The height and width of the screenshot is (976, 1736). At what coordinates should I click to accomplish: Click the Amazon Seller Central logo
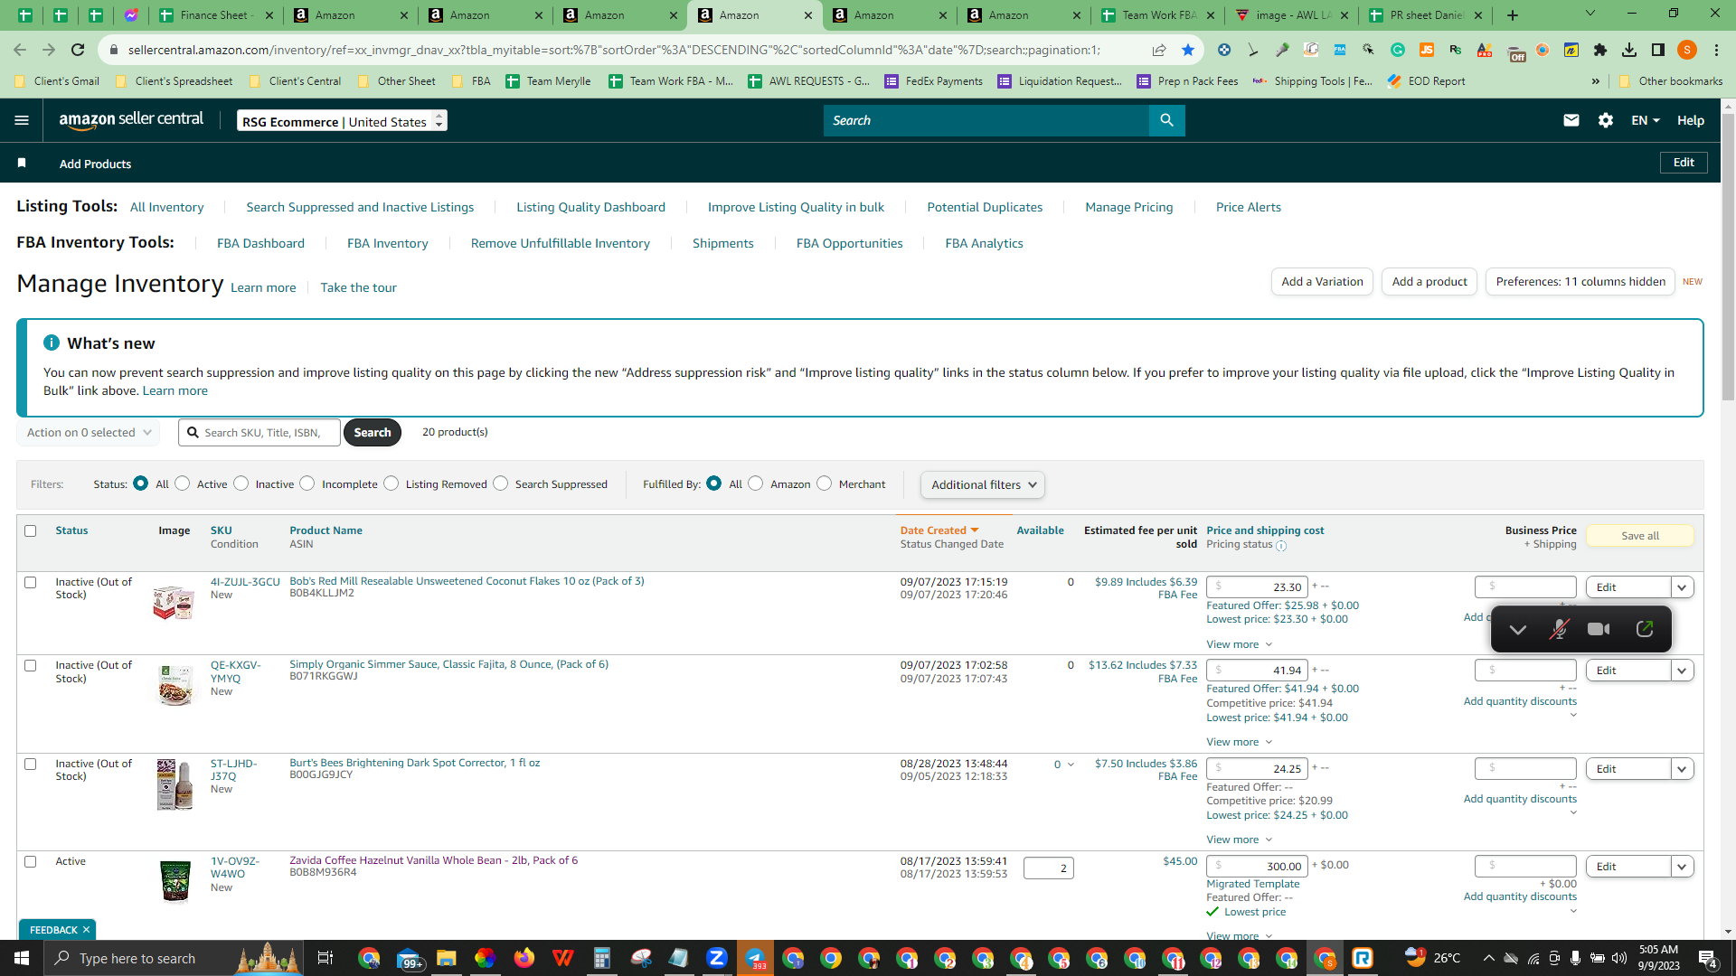point(131,120)
